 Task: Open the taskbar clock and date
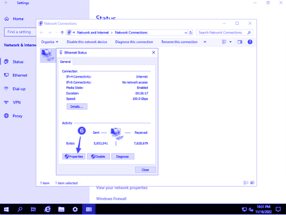264,209
